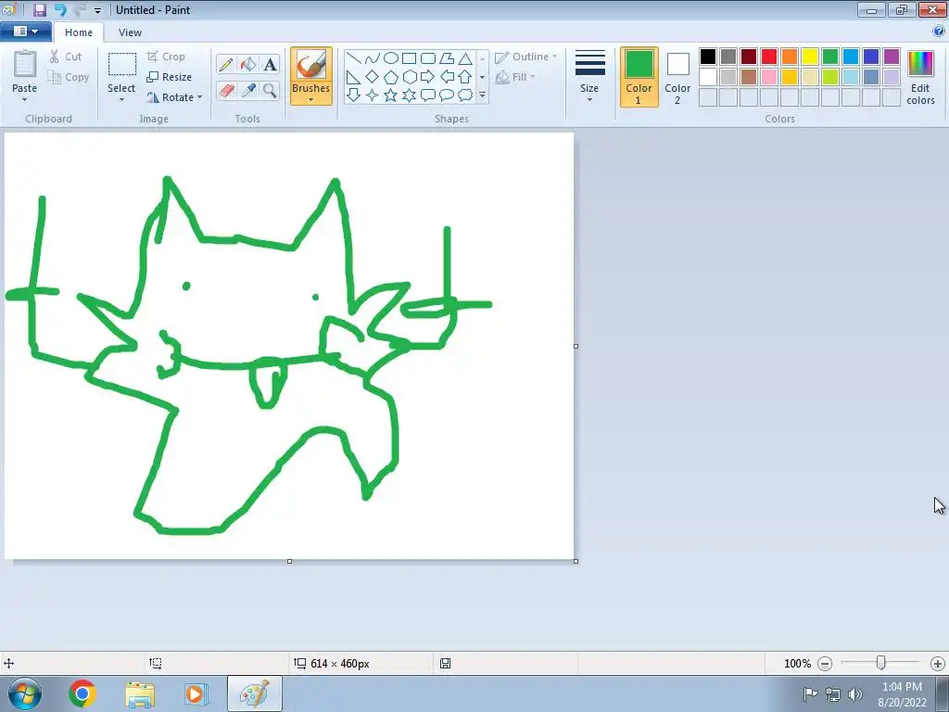
Task: Expand the Rotate options
Action: 200,97
